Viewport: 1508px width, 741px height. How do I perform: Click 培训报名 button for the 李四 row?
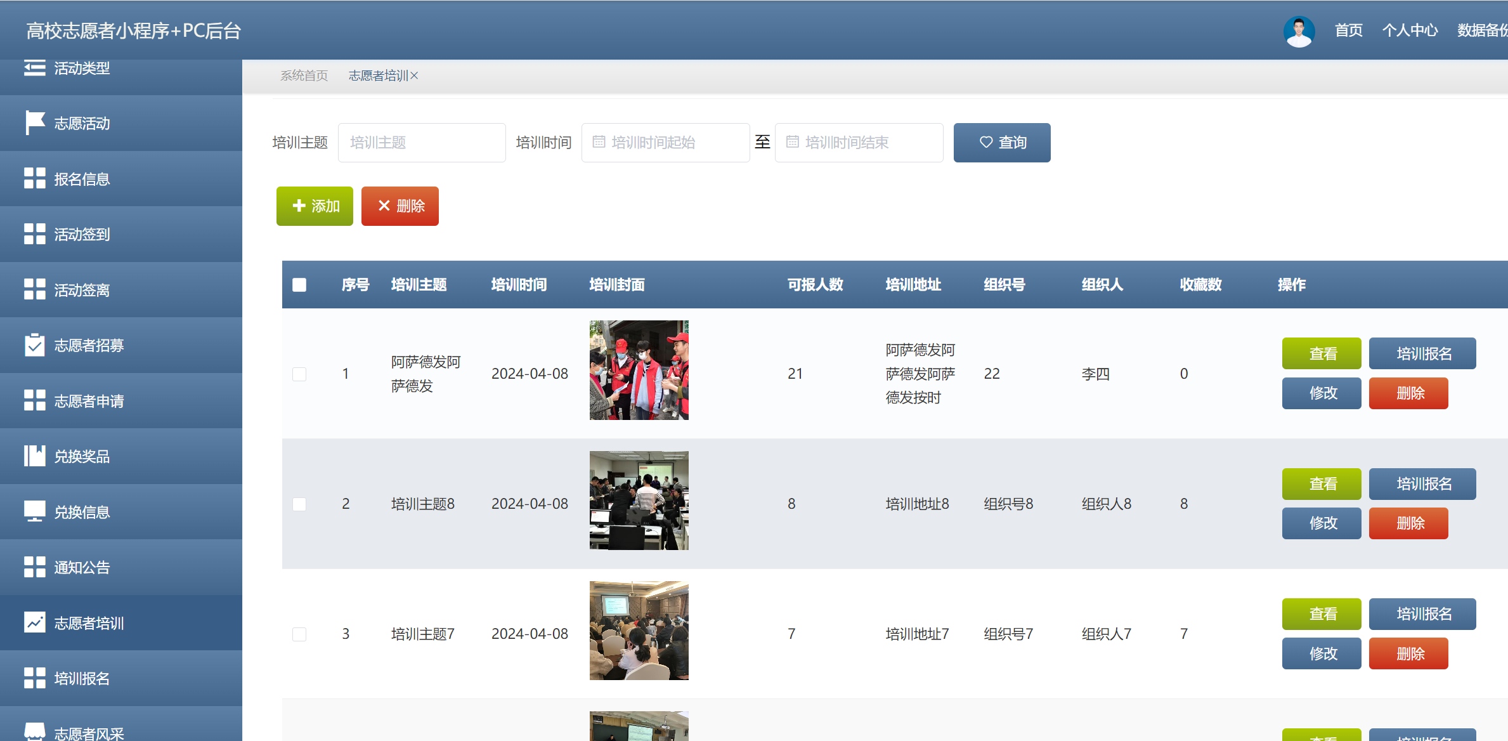pyautogui.click(x=1422, y=353)
